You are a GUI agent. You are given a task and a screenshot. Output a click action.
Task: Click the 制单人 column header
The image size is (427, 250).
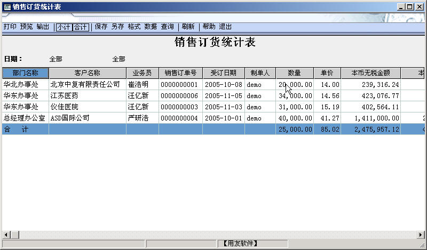pos(260,73)
